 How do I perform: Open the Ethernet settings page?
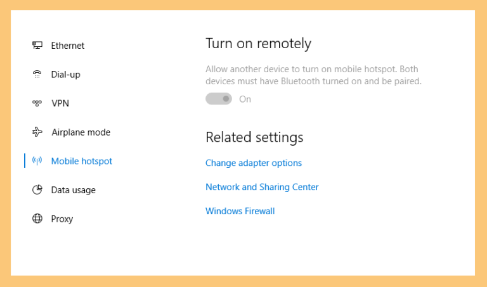coord(68,46)
